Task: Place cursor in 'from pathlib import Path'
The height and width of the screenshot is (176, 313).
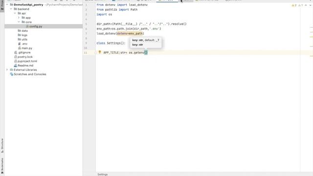Action: click(x=117, y=10)
